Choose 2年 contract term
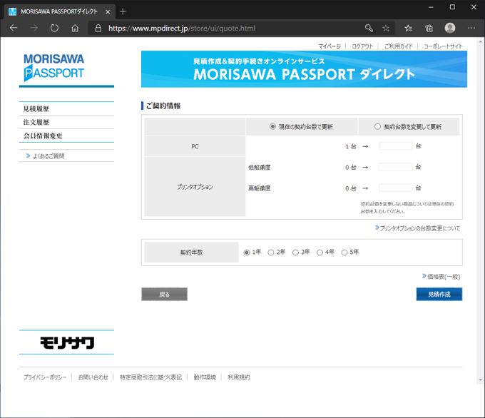Screen dimensions: 485x418 click(271, 253)
